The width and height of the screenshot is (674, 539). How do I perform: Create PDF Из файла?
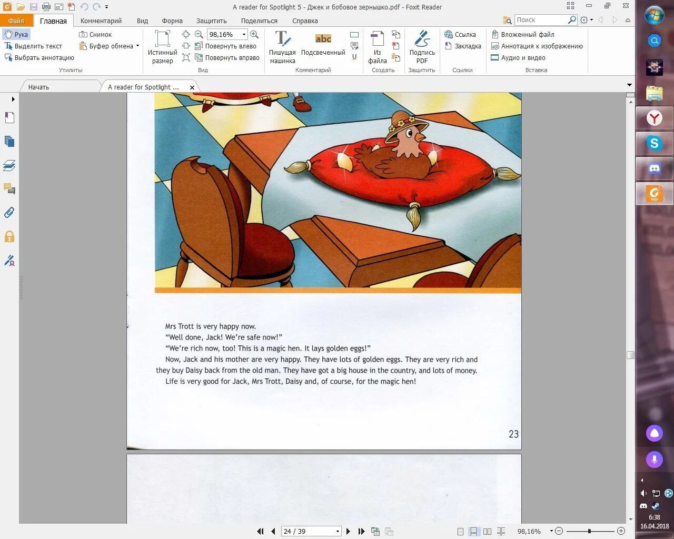(x=378, y=47)
